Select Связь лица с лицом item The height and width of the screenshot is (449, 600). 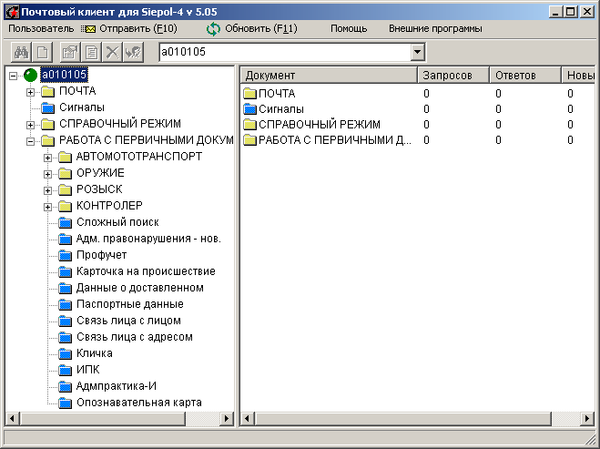coord(128,321)
